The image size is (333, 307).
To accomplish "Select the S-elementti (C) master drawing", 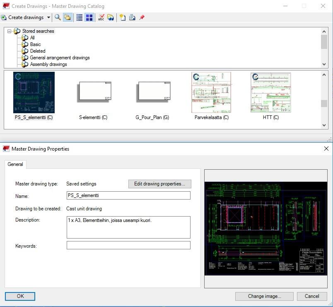I will click(94, 92).
